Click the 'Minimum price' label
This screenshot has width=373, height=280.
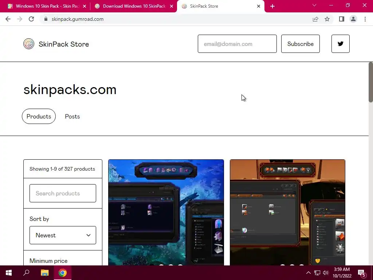coord(48,261)
